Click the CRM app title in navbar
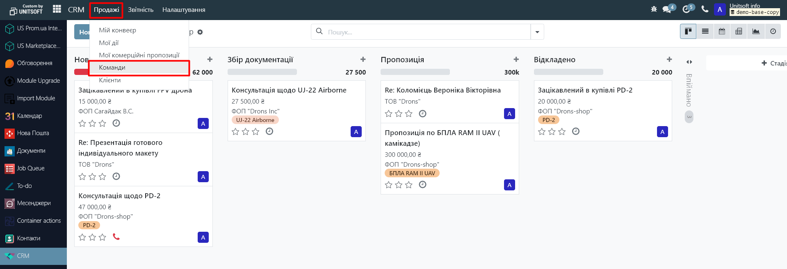Screen dimensions: 787x269 [76, 9]
